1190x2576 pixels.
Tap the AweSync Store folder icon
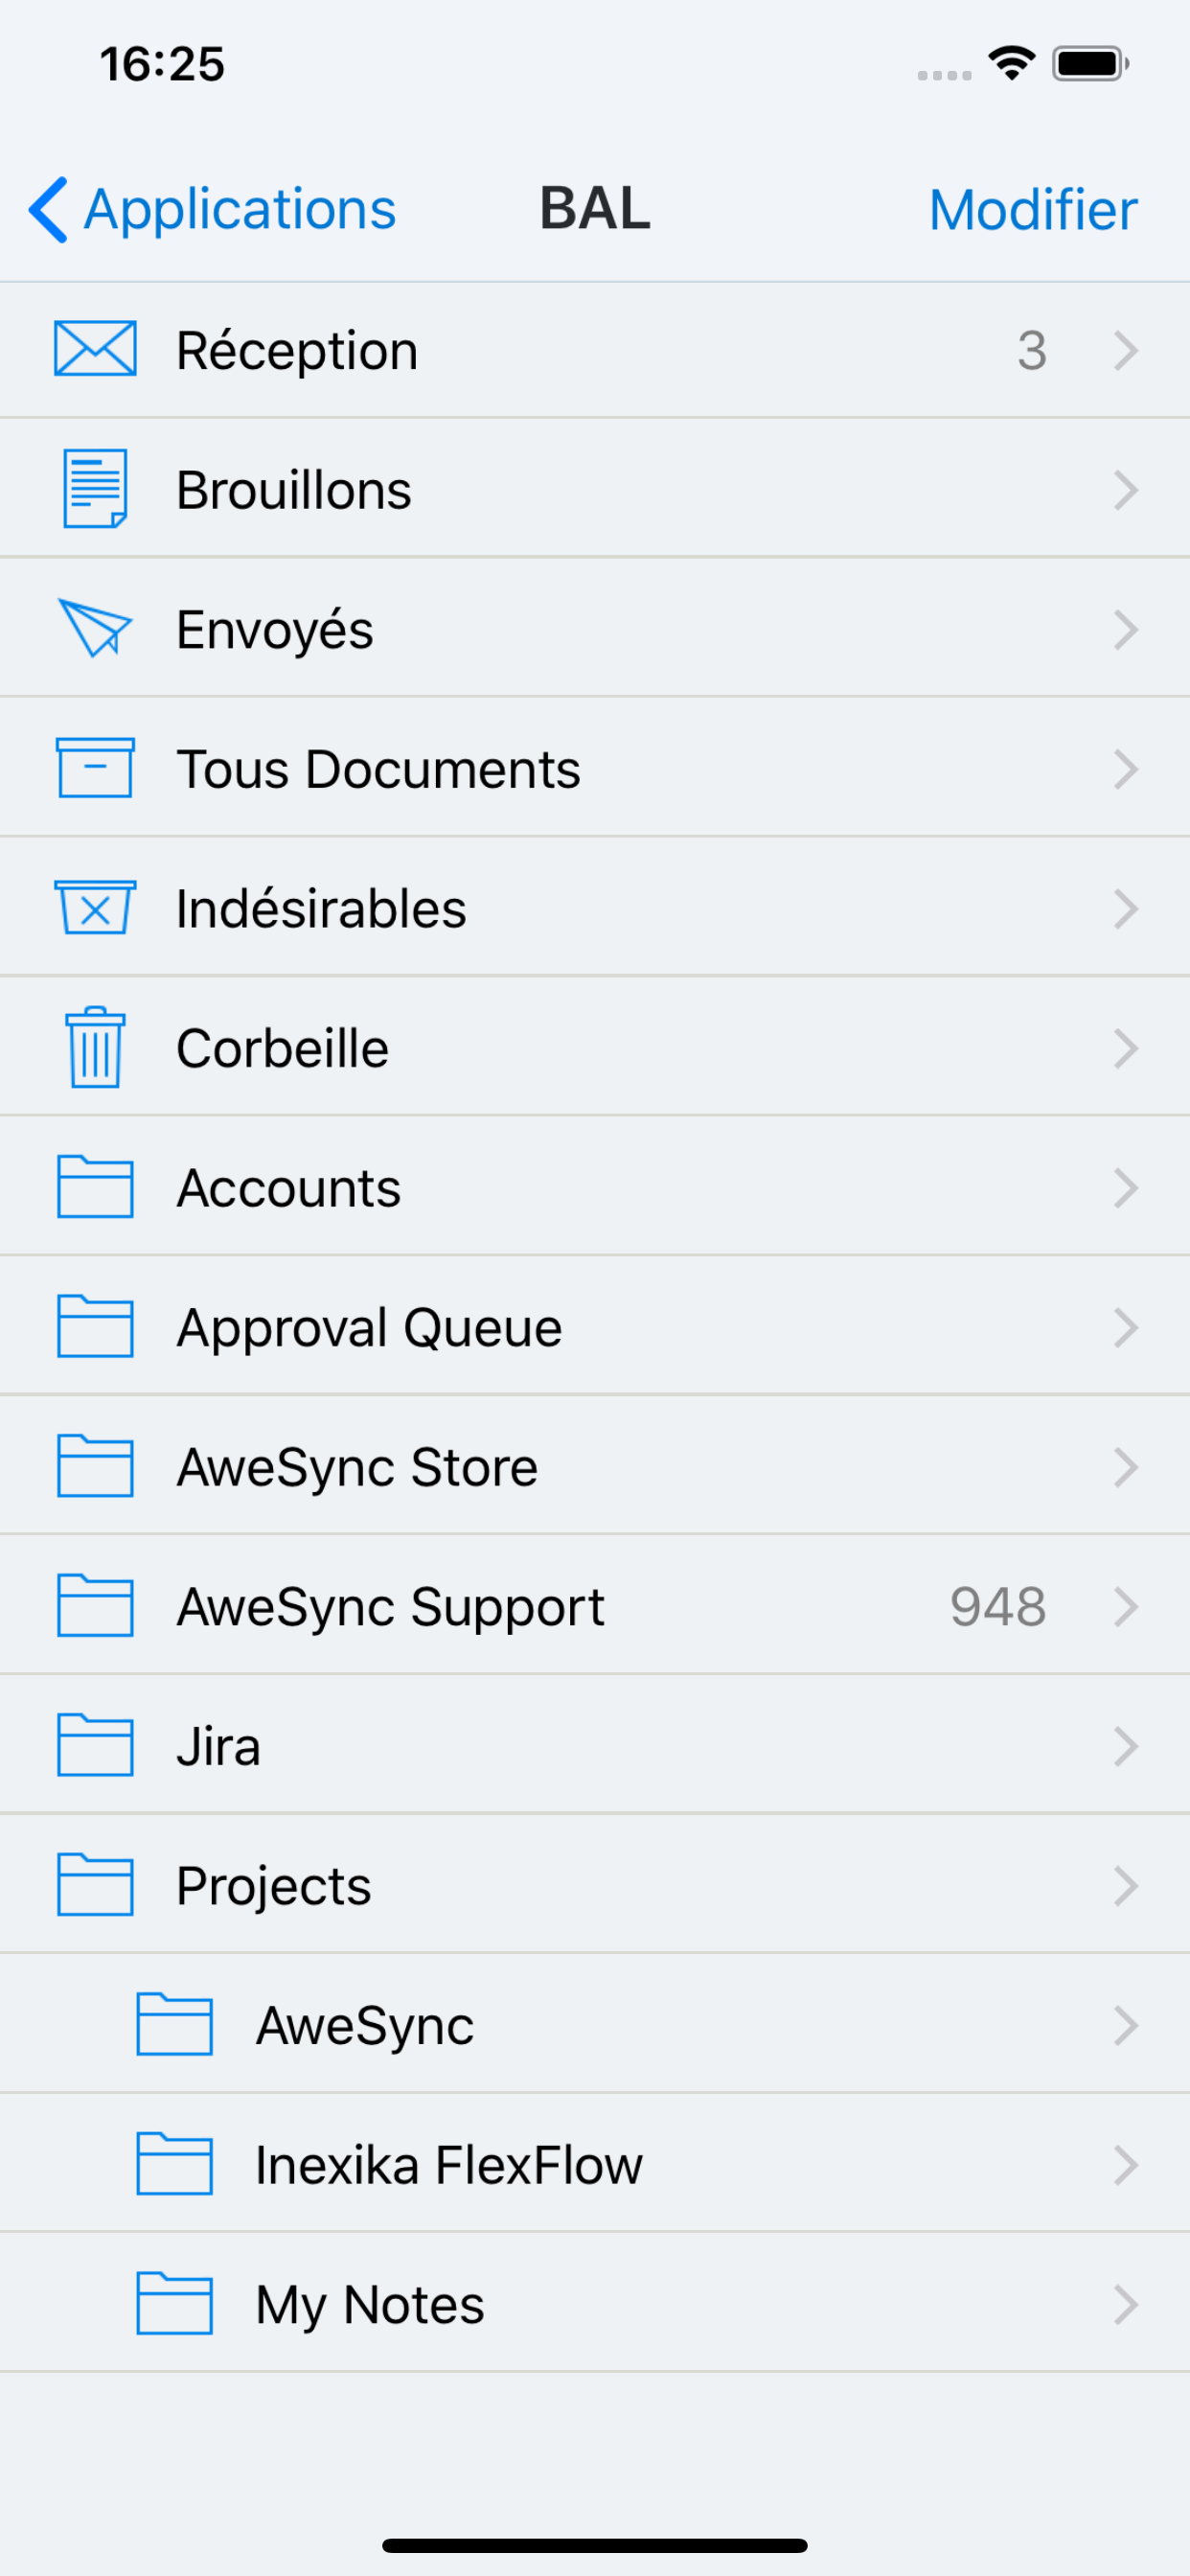tap(95, 1466)
